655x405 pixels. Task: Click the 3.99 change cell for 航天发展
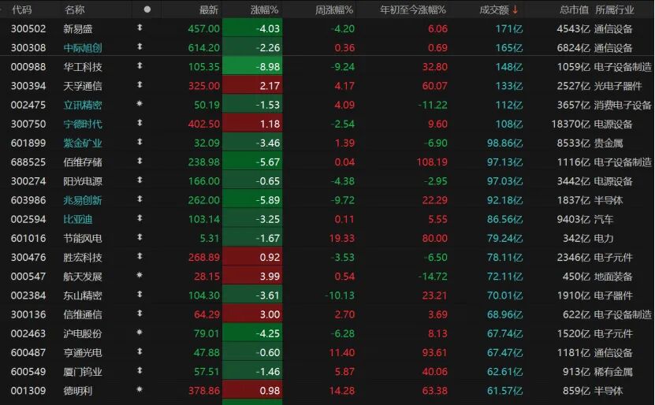coord(252,277)
